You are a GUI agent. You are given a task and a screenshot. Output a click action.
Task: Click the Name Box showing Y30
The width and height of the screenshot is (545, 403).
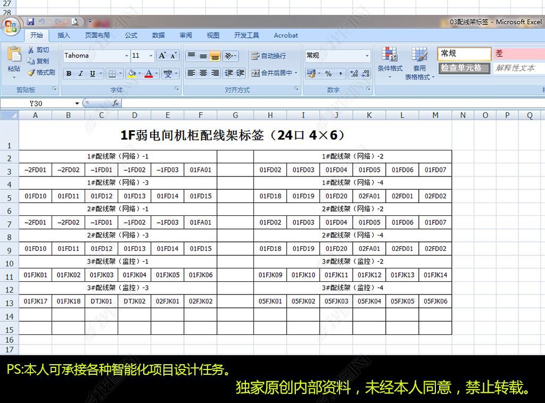37,104
